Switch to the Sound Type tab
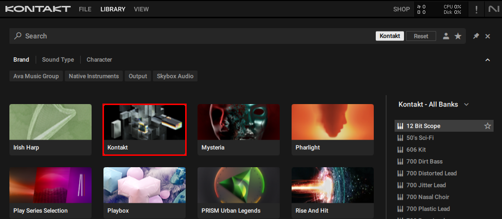 click(58, 60)
